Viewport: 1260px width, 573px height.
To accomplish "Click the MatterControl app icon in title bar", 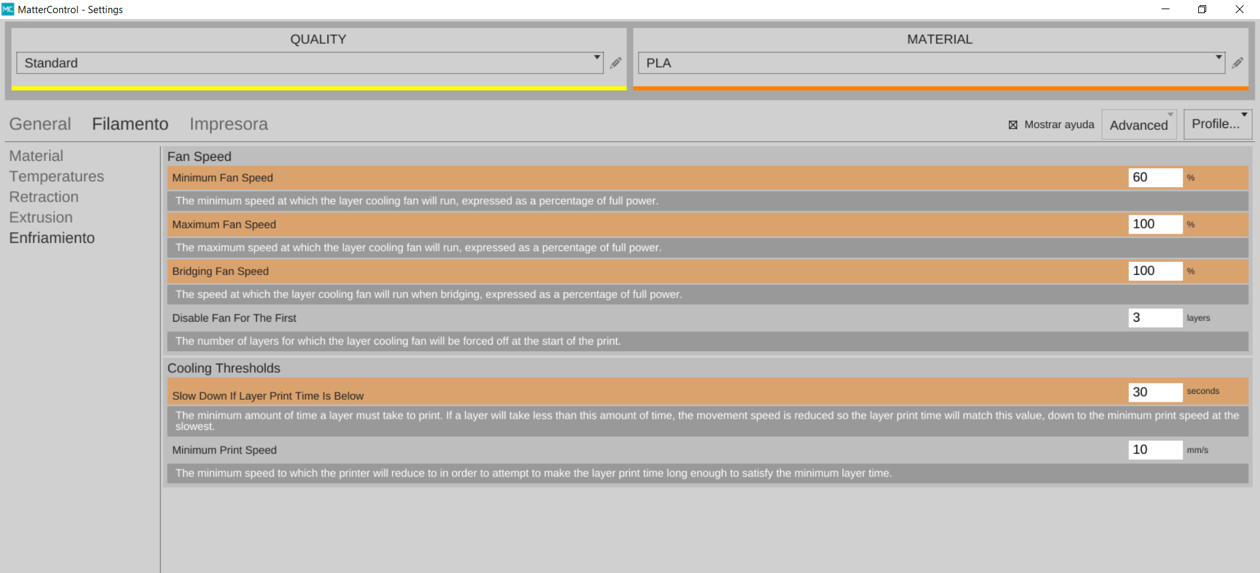I will coord(8,9).
